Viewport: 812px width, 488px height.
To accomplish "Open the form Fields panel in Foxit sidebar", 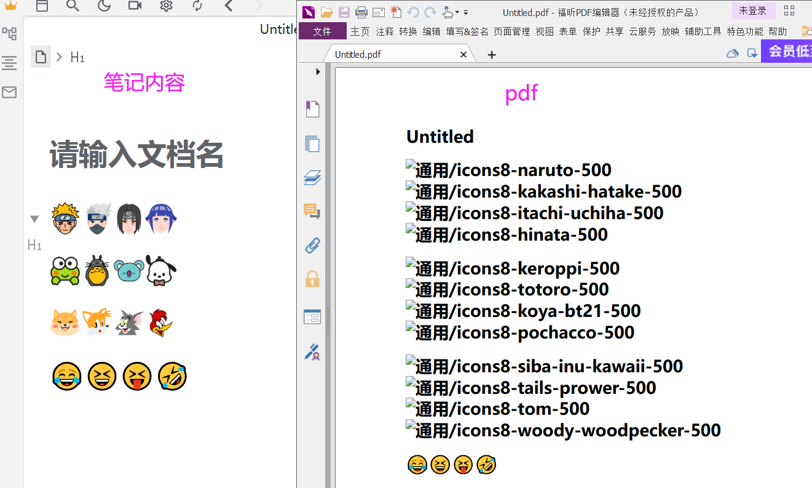I will point(312,317).
